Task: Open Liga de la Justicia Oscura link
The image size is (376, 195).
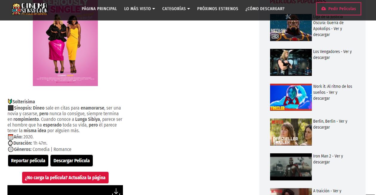Action: click(328, 26)
